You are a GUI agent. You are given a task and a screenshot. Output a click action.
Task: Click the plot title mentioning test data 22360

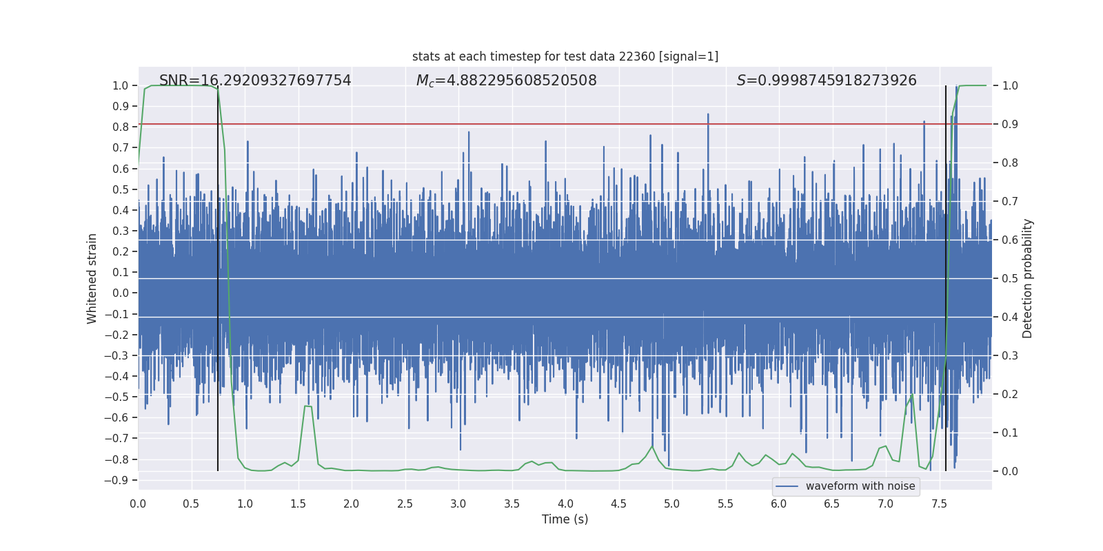click(x=565, y=56)
